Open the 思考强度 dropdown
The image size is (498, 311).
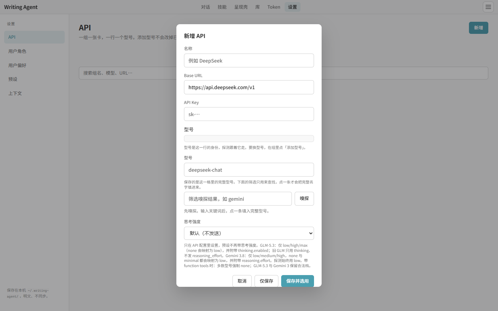[x=249, y=233]
